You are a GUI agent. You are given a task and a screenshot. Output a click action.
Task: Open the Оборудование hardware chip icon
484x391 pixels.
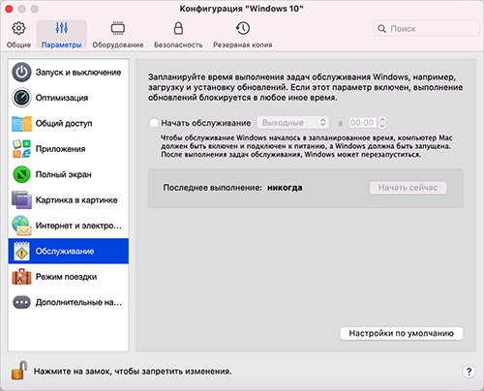click(118, 28)
